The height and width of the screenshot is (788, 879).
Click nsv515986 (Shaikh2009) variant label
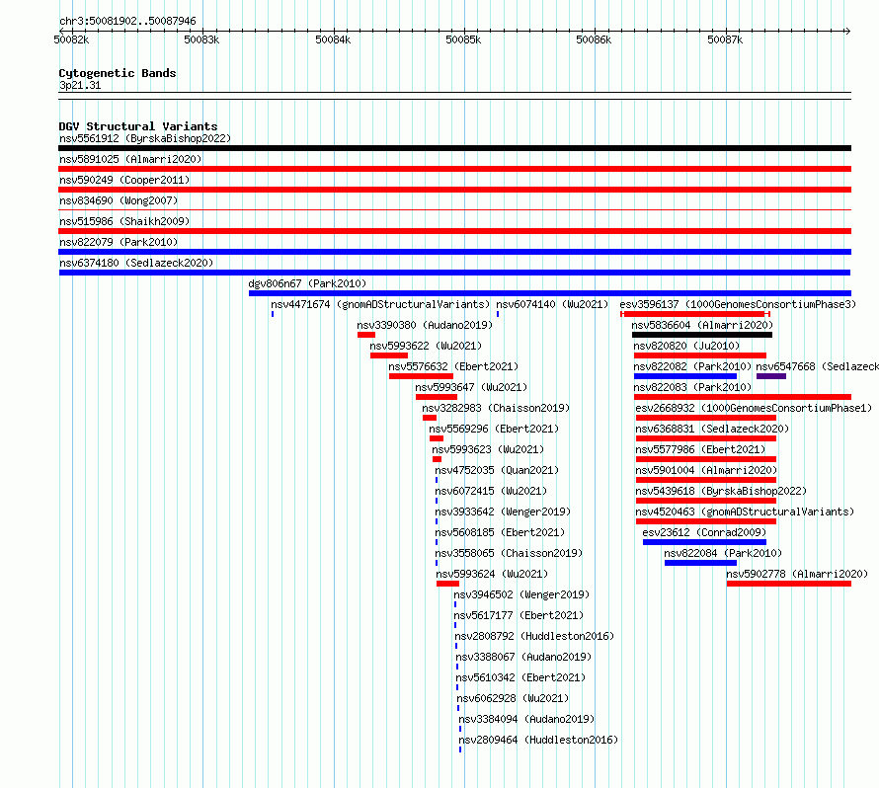coord(124,221)
